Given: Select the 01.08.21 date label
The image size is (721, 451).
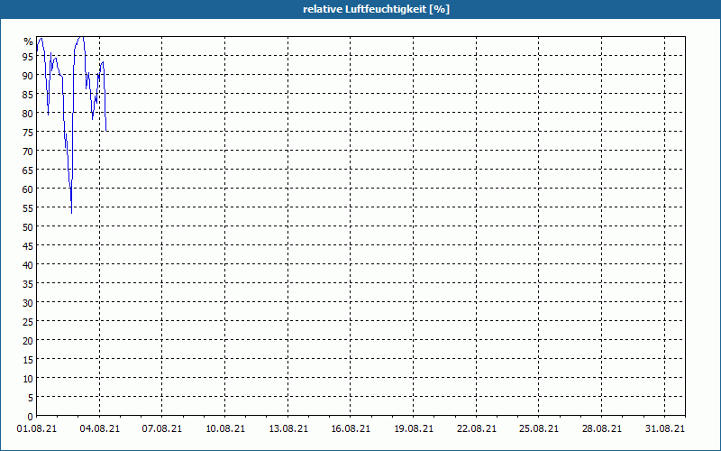Looking at the screenshot, I should click(x=37, y=428).
